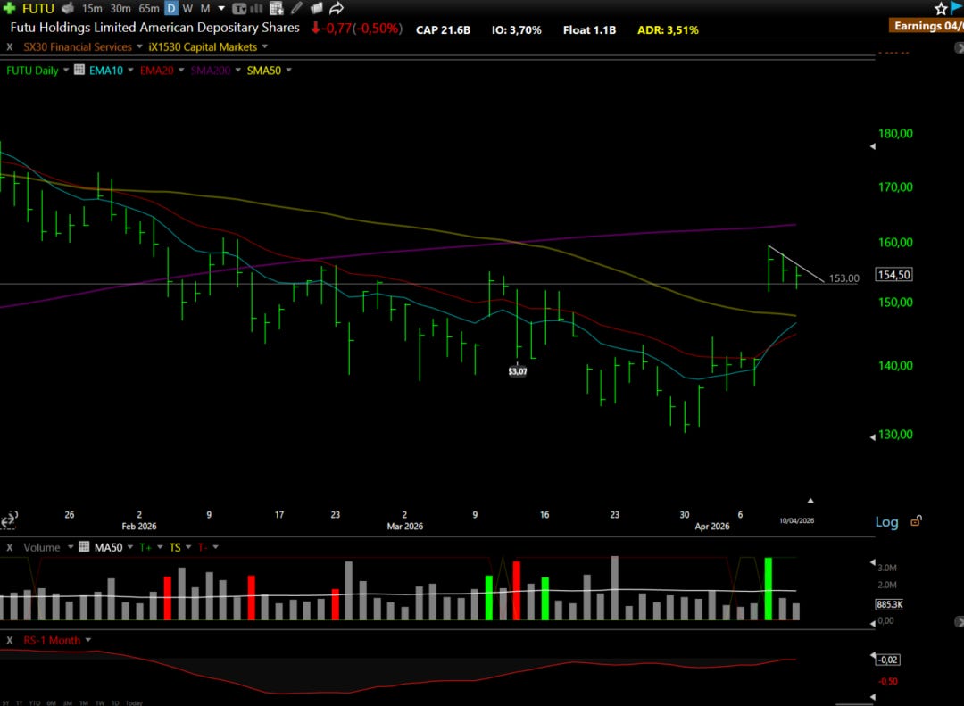Open the timeframe list dropdown arrow
This screenshot has width=964, height=706.
pyautogui.click(x=221, y=9)
